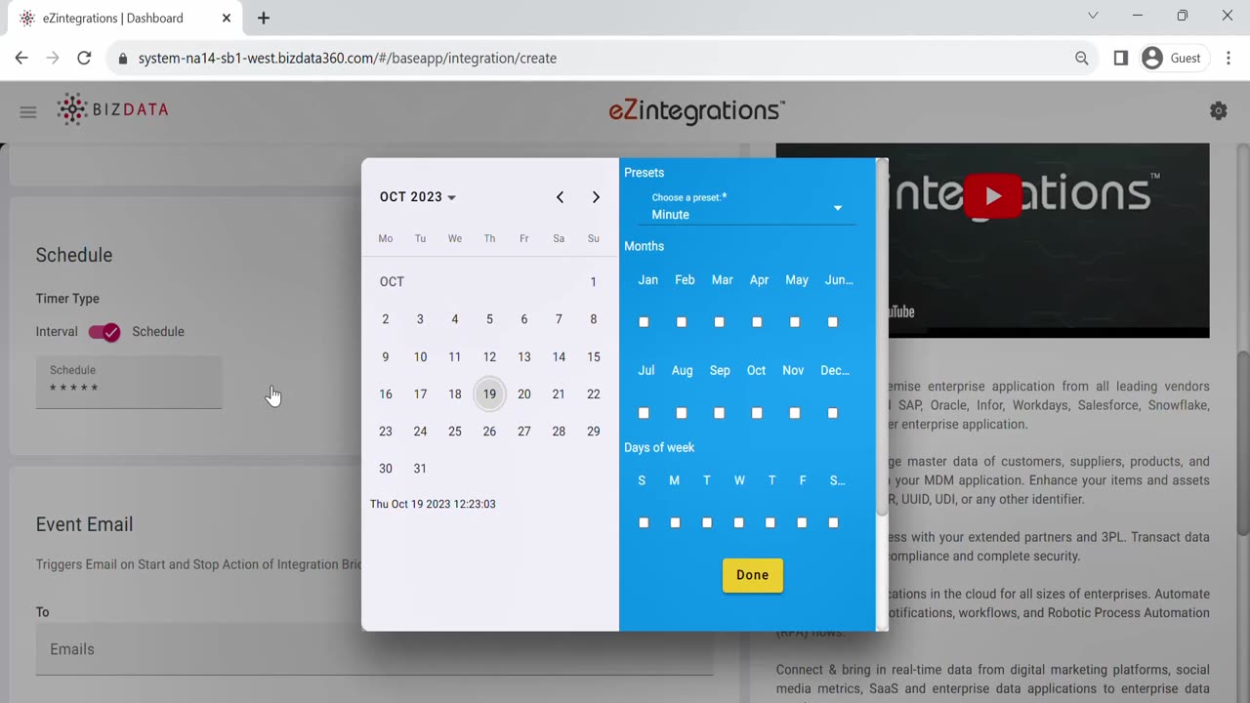
Task: Go to next month in calendar
Action: pos(596,197)
